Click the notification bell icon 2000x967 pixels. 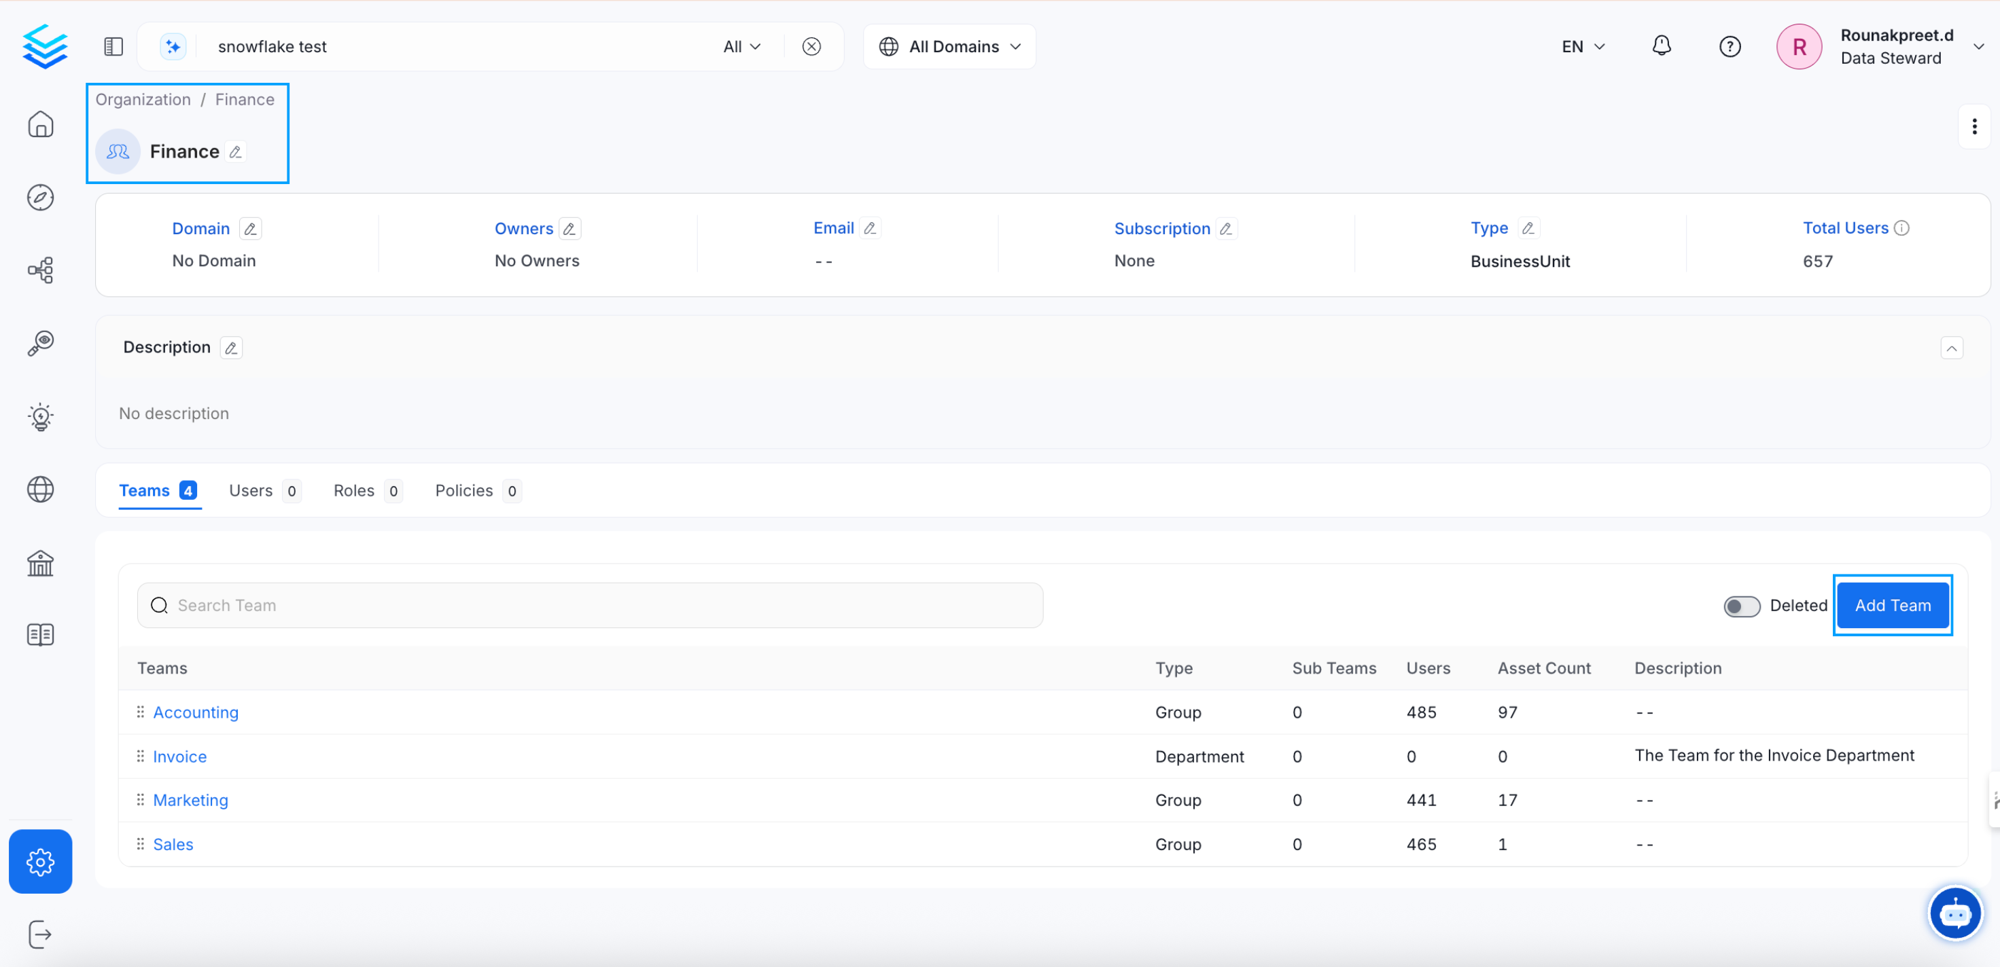1661,47
